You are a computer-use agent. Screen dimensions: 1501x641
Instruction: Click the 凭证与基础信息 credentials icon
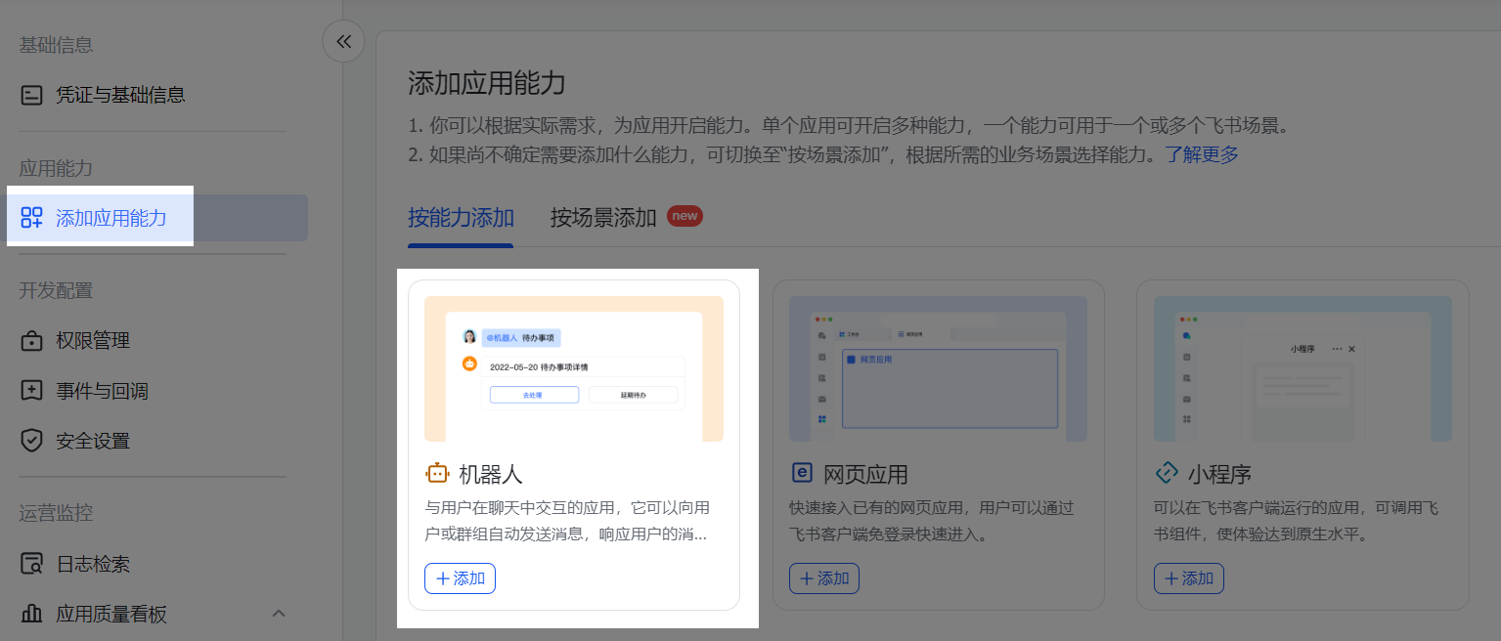(32, 95)
